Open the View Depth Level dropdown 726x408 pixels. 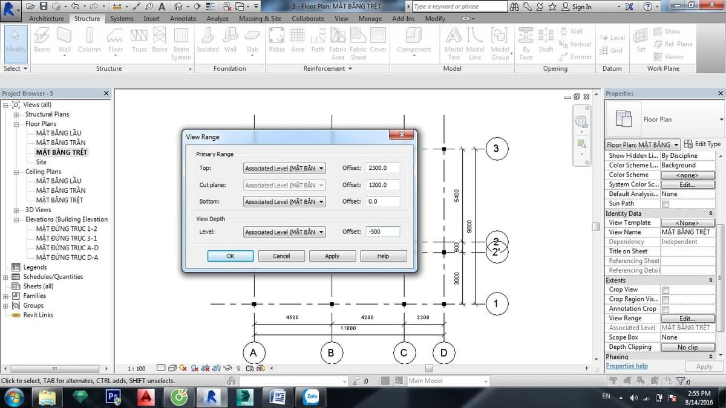coord(284,232)
